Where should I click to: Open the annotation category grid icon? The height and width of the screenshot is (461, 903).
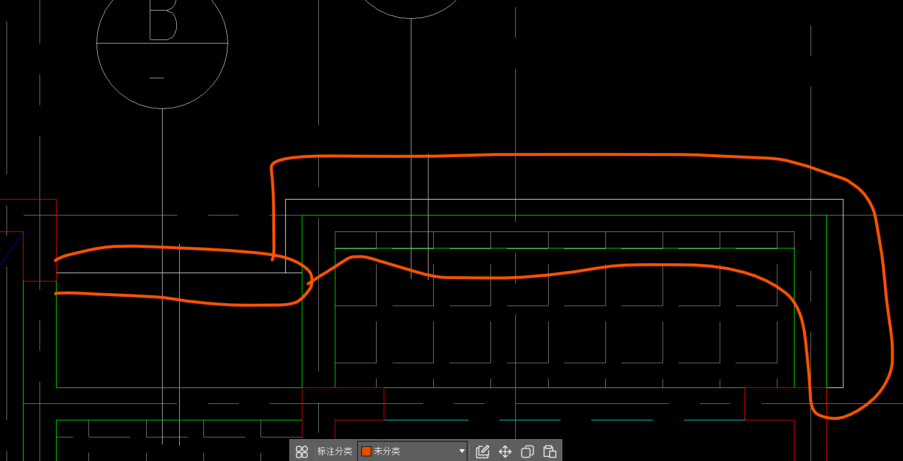pos(302,452)
